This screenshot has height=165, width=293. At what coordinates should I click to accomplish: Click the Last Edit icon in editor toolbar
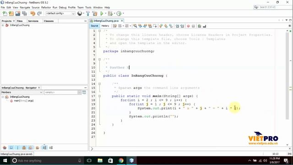(x=115, y=26)
